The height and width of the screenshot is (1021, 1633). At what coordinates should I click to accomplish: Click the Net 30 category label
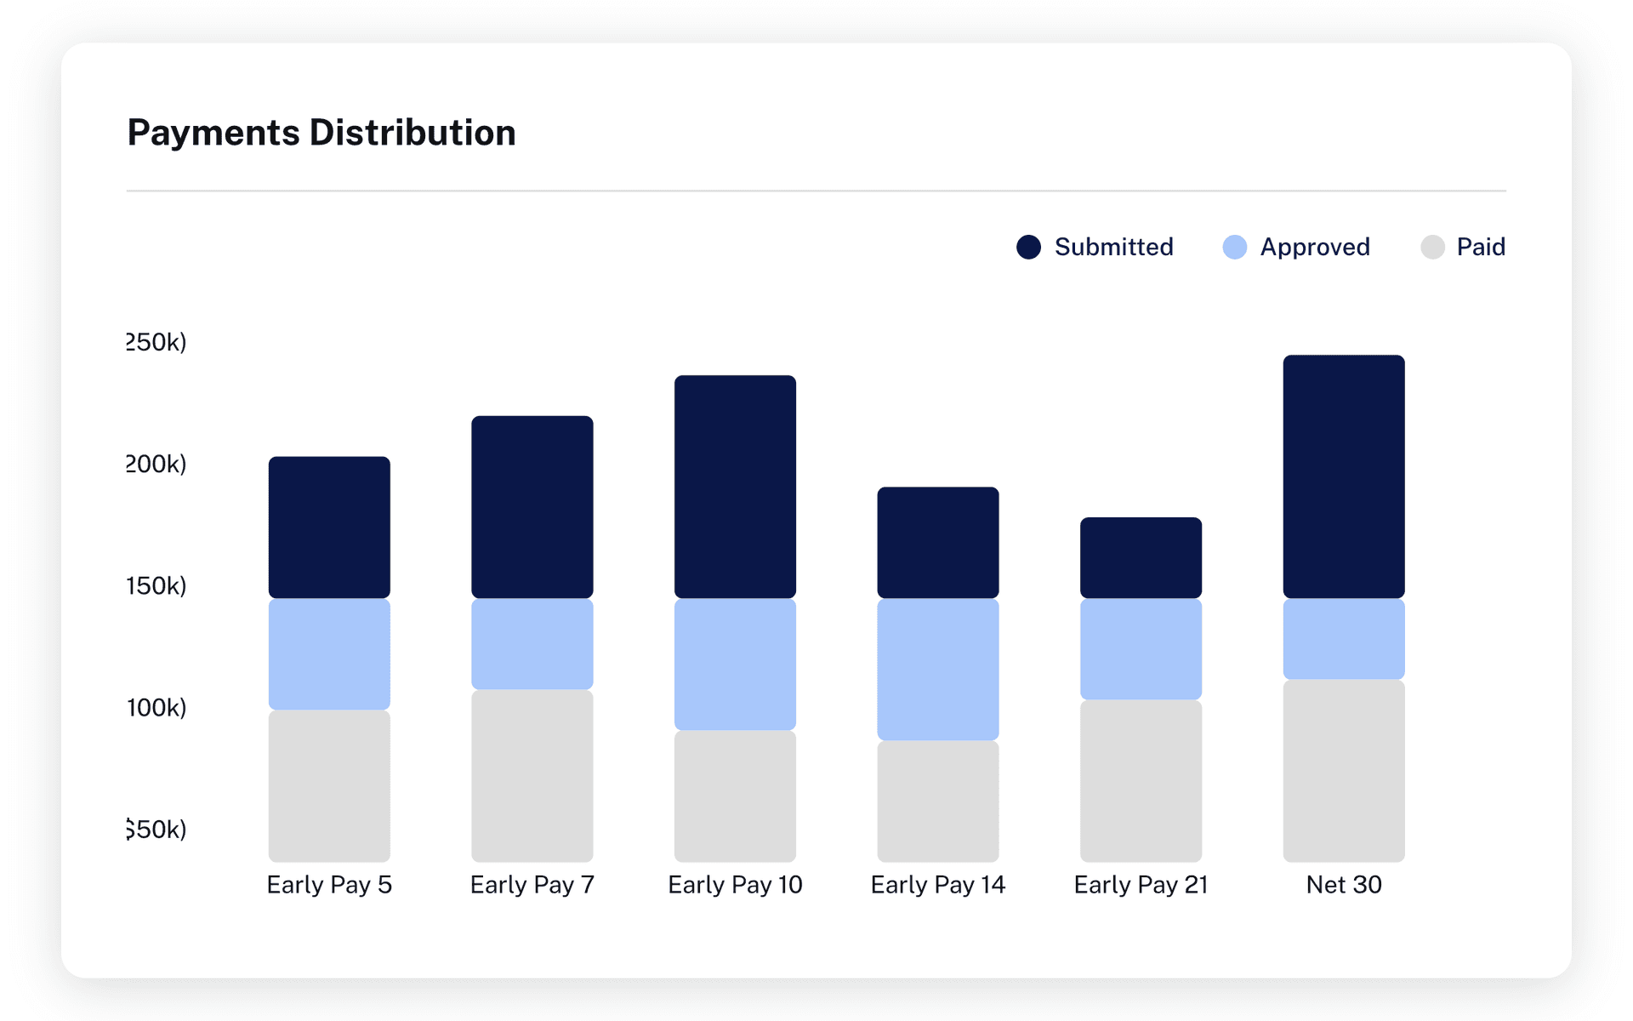[1344, 885]
